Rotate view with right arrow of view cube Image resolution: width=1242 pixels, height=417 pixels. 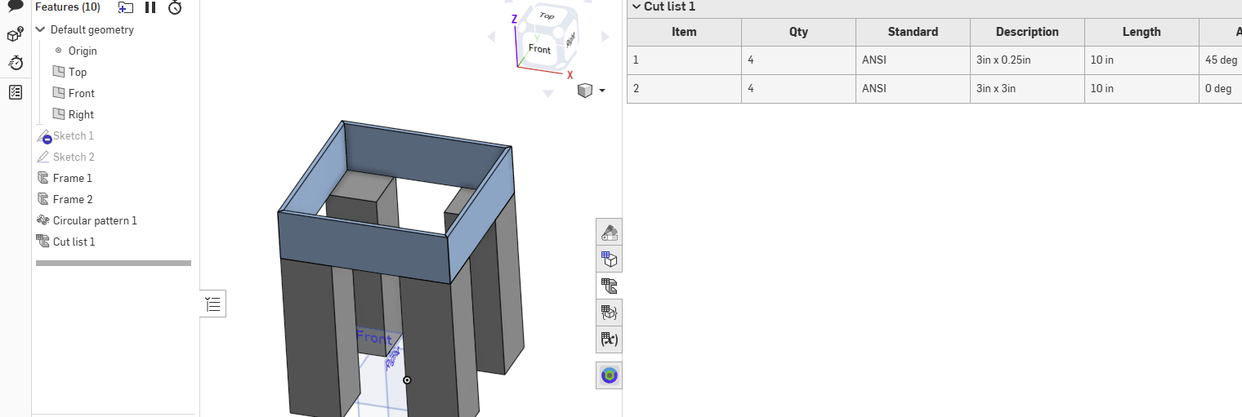coord(605,37)
